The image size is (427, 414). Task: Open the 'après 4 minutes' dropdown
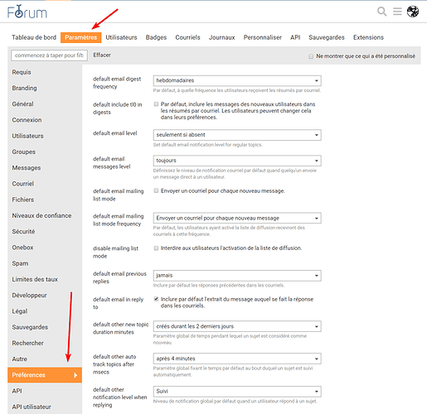pos(237,359)
